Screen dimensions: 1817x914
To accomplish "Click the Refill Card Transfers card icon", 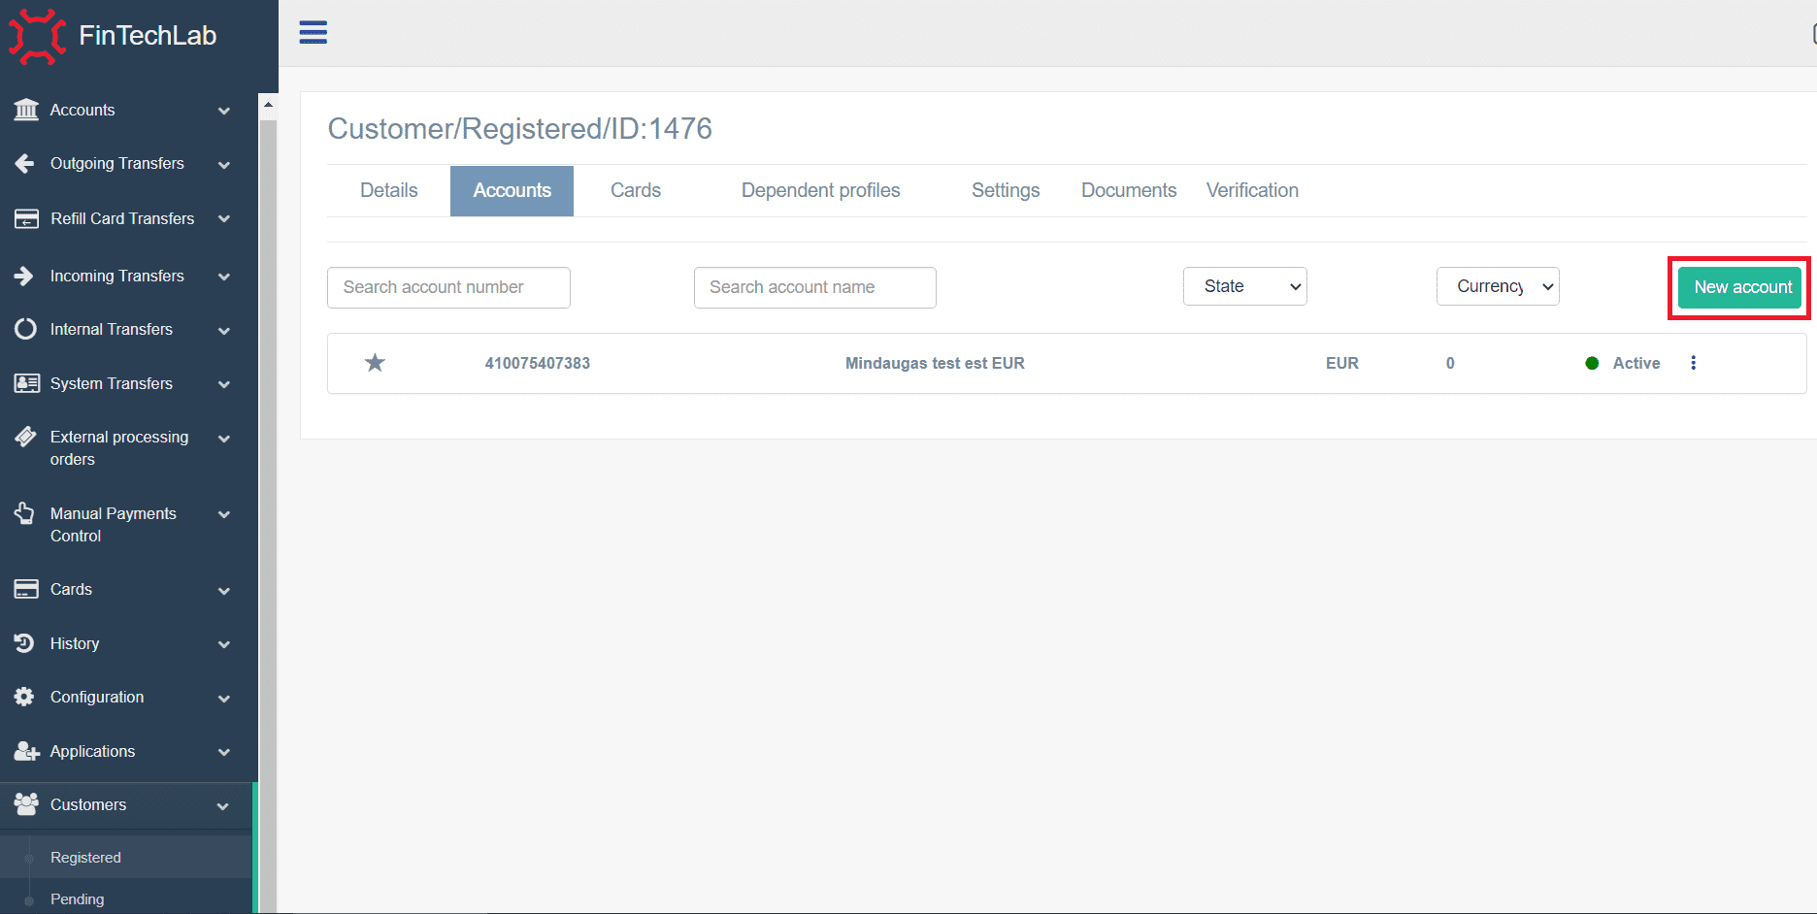I will pyautogui.click(x=26, y=218).
